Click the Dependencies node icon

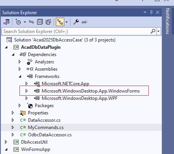[x=23, y=55]
